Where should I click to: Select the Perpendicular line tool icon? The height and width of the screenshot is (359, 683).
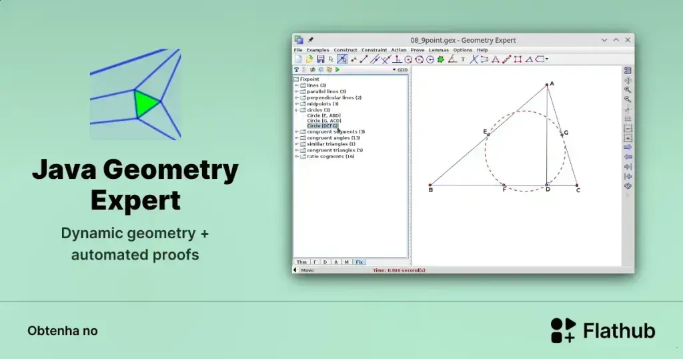[386, 59]
